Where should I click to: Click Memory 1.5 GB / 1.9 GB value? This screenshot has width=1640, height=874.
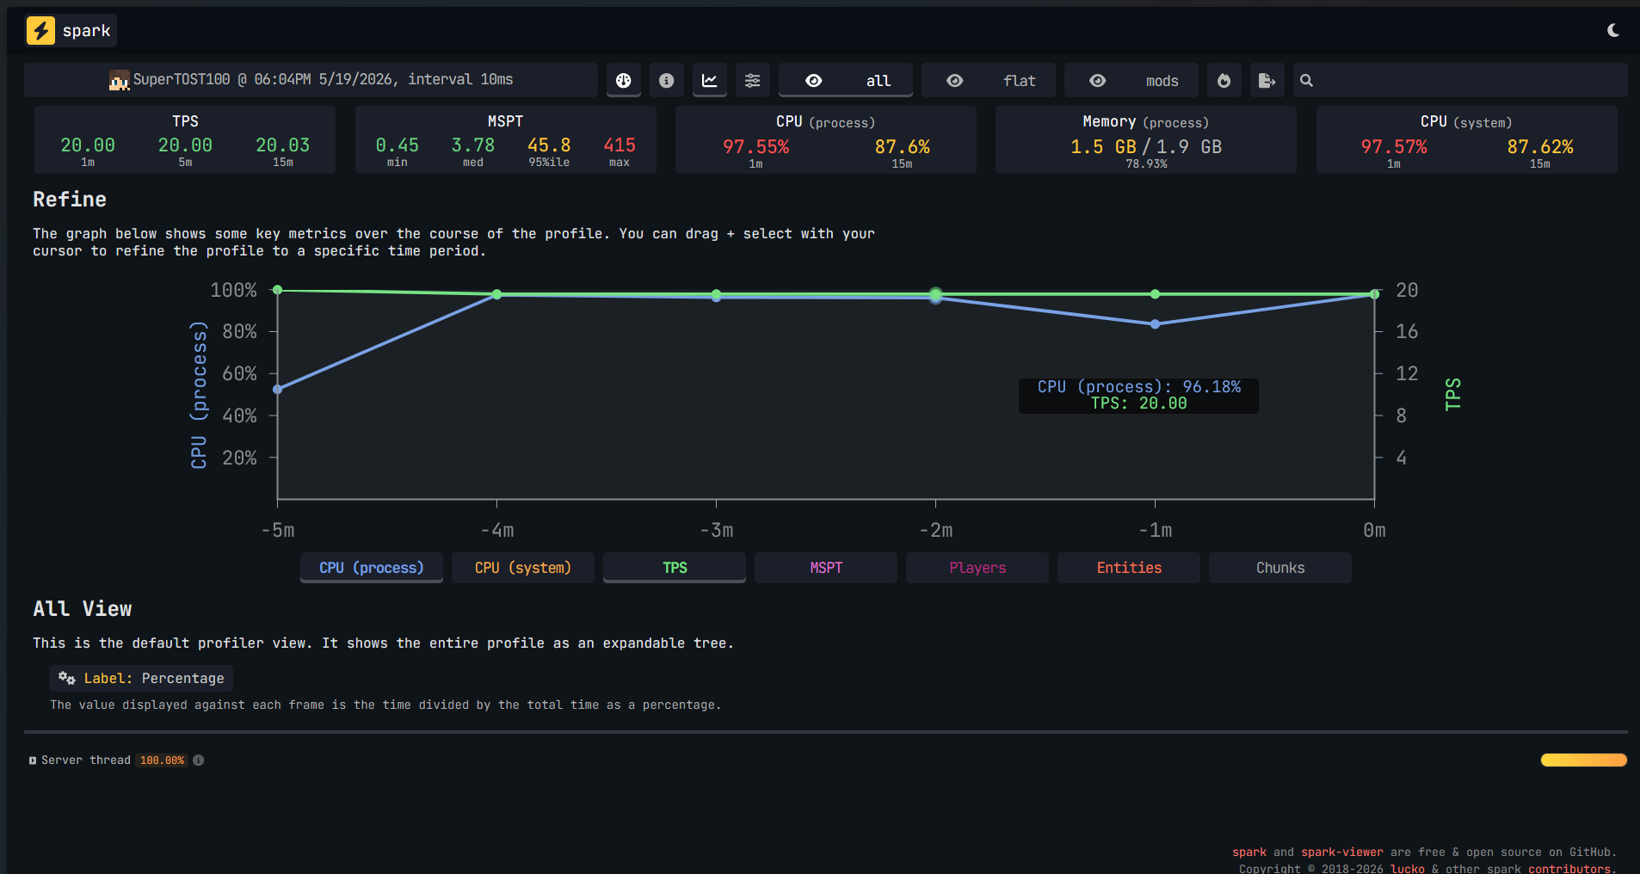pos(1146,147)
